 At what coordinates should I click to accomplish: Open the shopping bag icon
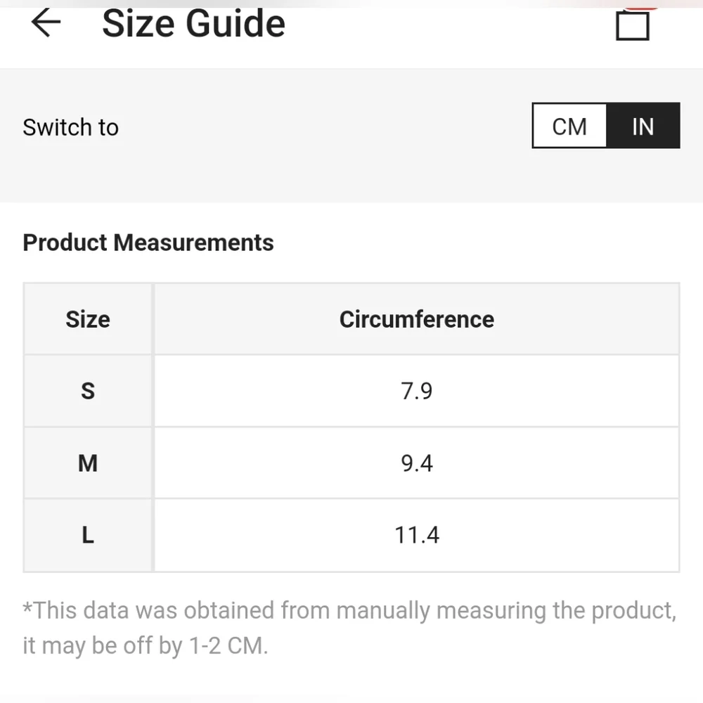tap(633, 26)
